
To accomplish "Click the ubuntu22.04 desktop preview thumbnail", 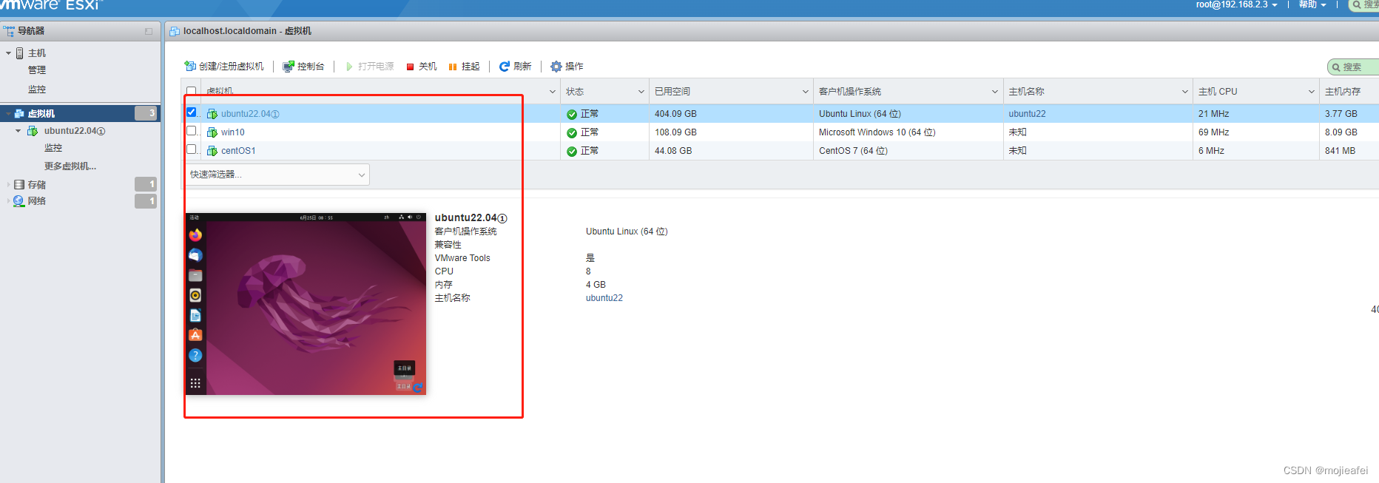I will click(306, 304).
